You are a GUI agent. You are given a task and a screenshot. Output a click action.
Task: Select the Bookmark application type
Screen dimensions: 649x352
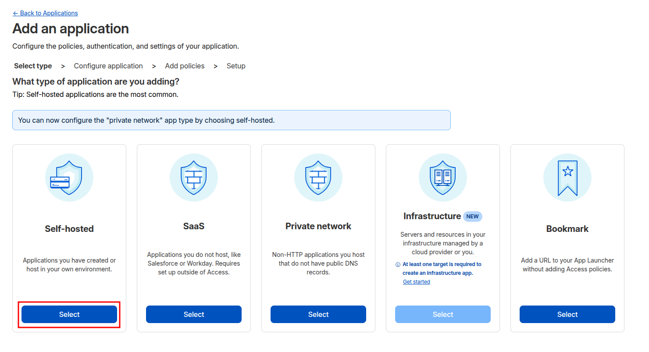[x=567, y=314]
